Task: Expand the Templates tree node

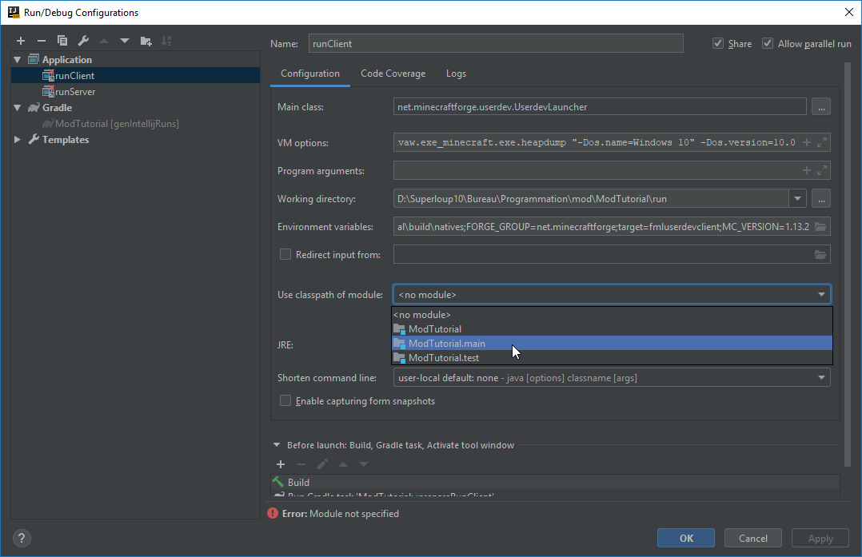Action: point(18,140)
